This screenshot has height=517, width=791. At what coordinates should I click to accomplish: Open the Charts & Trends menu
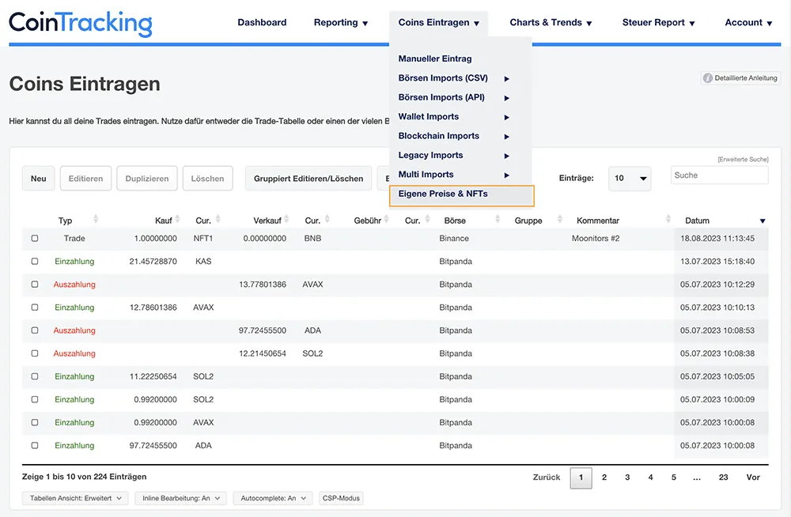click(x=551, y=23)
